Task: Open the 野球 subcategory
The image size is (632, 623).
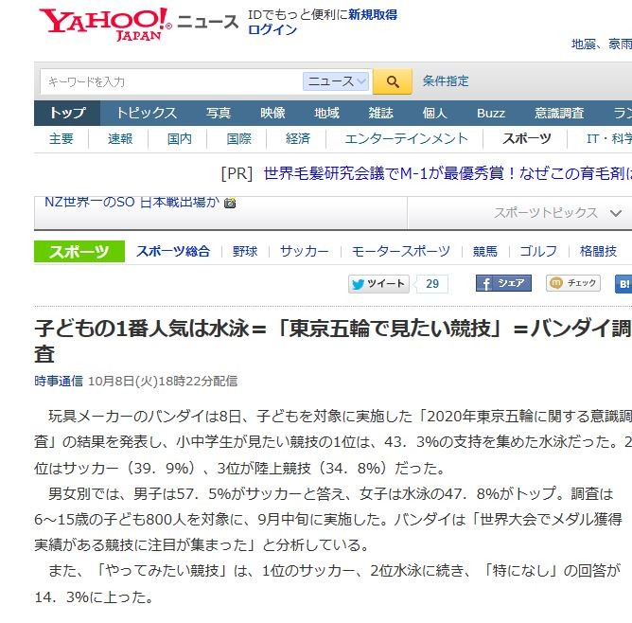Action: [245, 252]
